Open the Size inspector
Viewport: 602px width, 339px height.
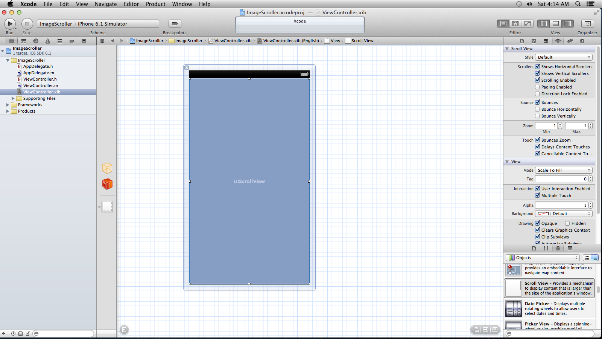570,41
